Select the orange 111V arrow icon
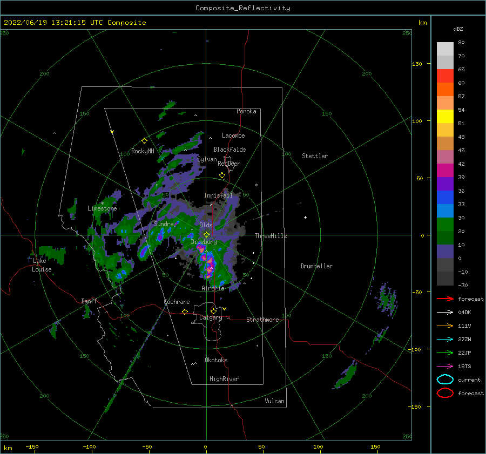Screen dimensions: 486x454 point(445,326)
